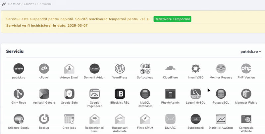Click the closing date text 2025-03-07
Viewport: 265px width, 134px height.
[x=78, y=26]
